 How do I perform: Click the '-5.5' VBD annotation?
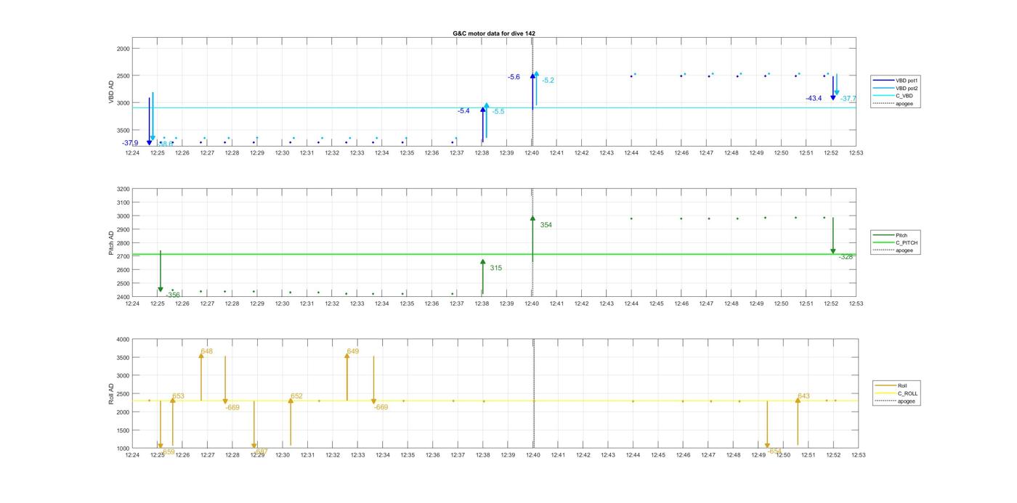coord(498,112)
